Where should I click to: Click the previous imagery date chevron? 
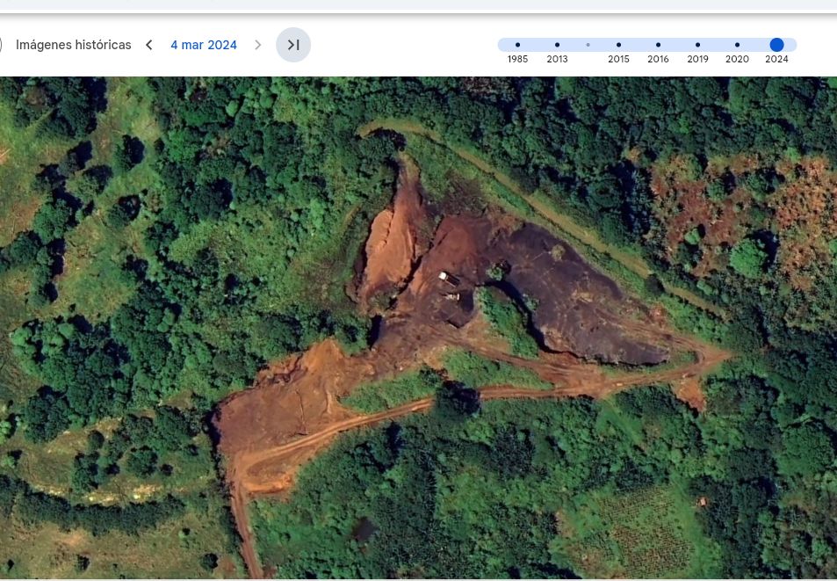148,44
